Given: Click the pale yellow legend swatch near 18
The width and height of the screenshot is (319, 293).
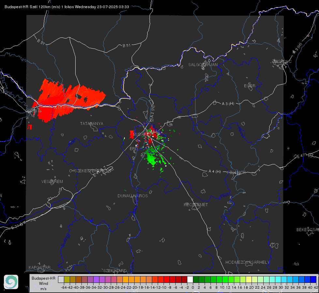Looking at the screenshot, I should coord(249,280).
